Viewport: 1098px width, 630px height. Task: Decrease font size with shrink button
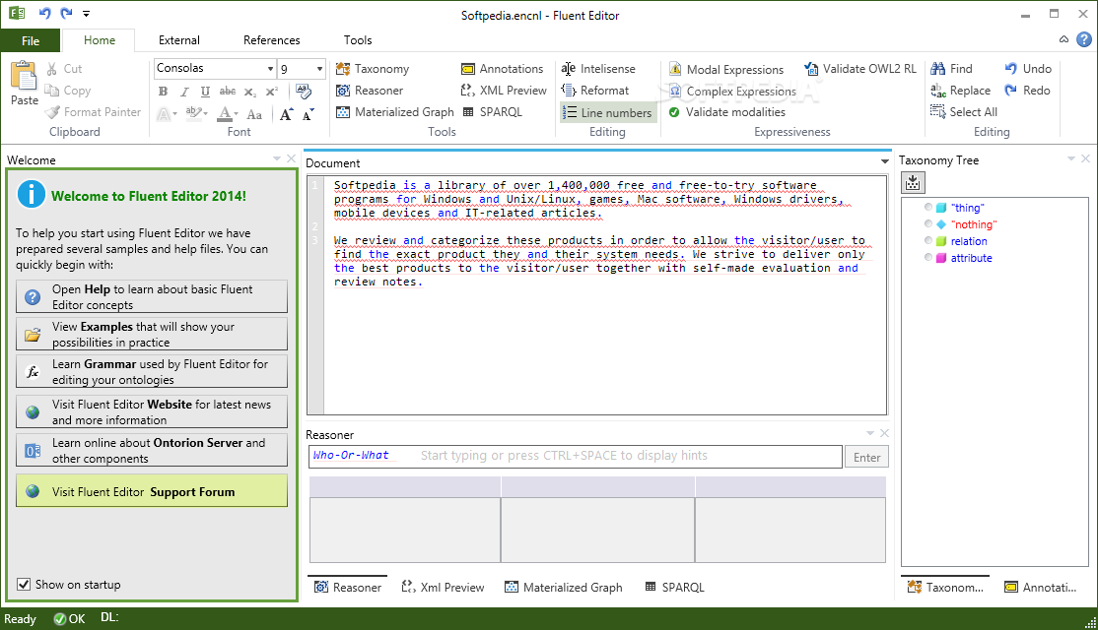click(309, 114)
